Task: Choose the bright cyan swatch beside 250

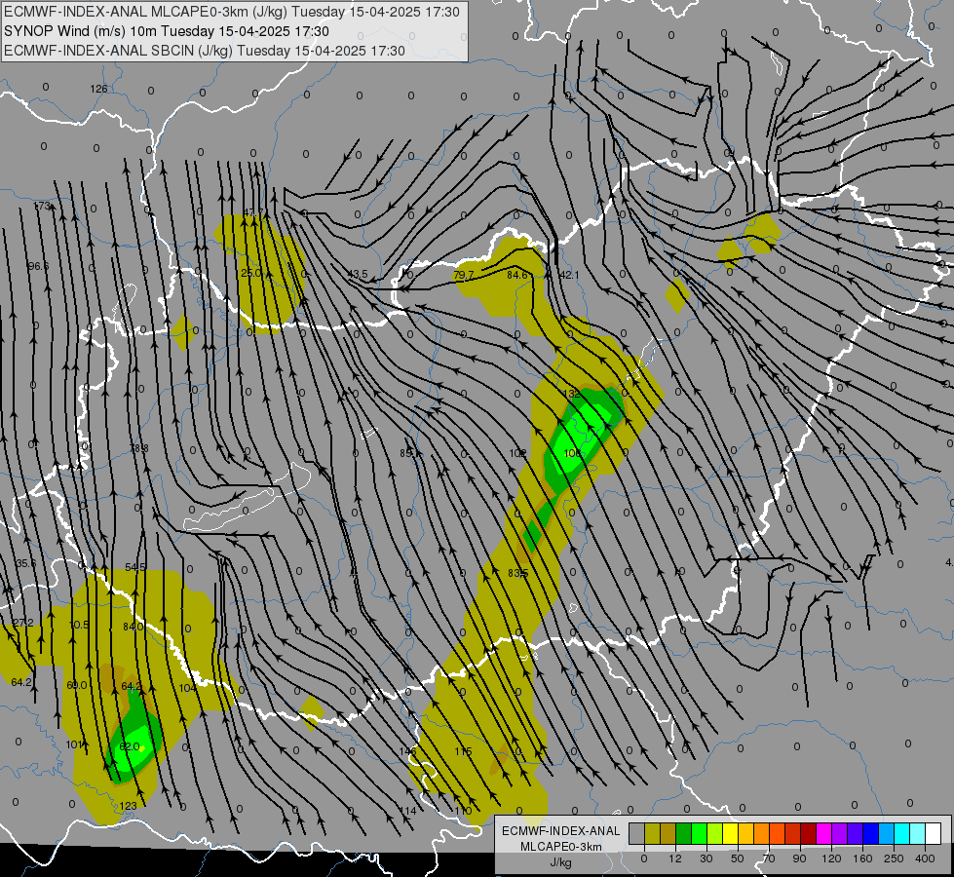Action: (901, 833)
